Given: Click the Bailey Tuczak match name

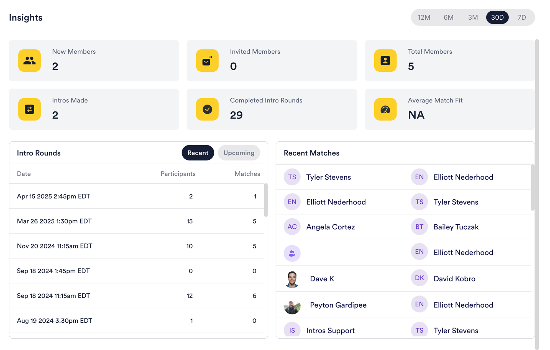Looking at the screenshot, I should (456, 227).
